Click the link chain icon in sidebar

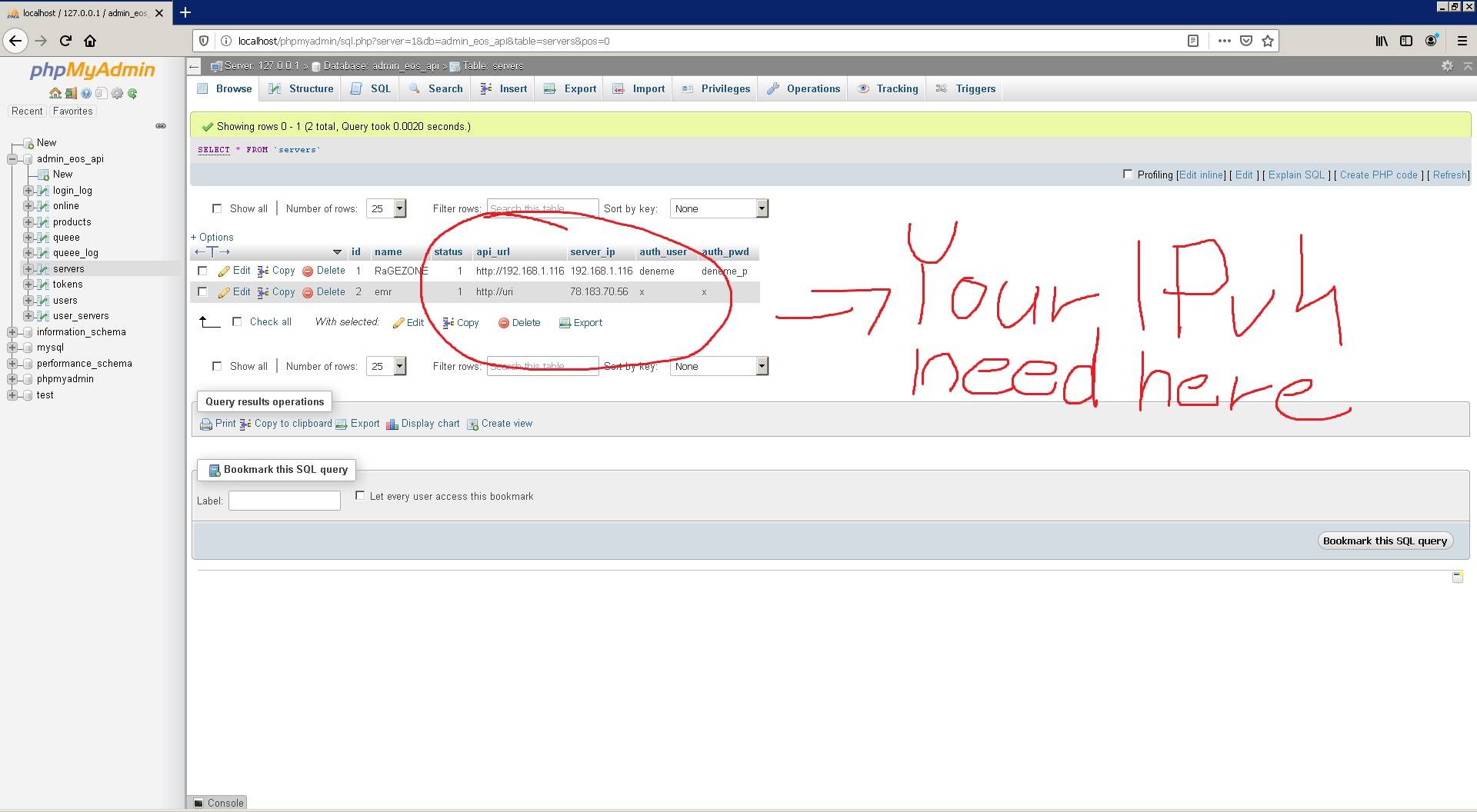pyautogui.click(x=161, y=125)
